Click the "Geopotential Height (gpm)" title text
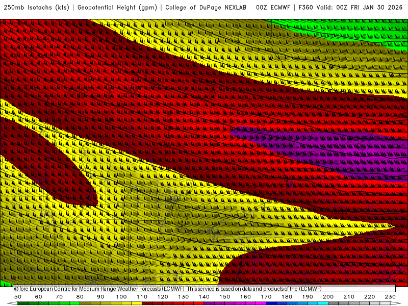This screenshot has height=306, width=408. point(117,8)
